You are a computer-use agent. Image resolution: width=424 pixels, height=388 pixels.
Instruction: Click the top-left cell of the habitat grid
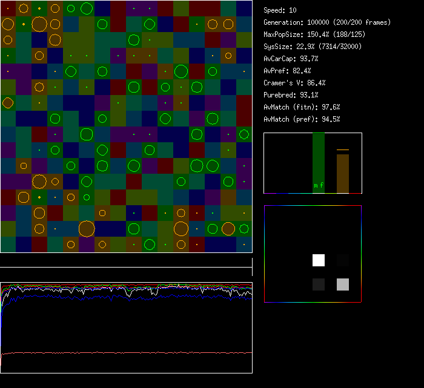click(x=8, y=8)
